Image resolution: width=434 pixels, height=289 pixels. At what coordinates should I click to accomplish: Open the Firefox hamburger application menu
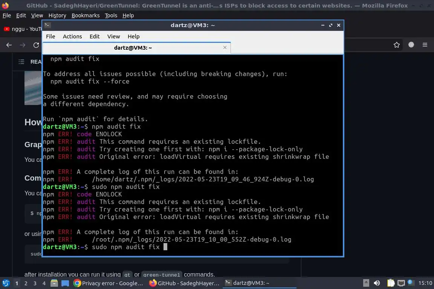pos(425,45)
